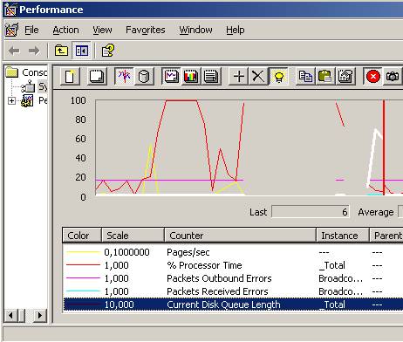
Task: Open the Action menu
Action: pos(65,30)
